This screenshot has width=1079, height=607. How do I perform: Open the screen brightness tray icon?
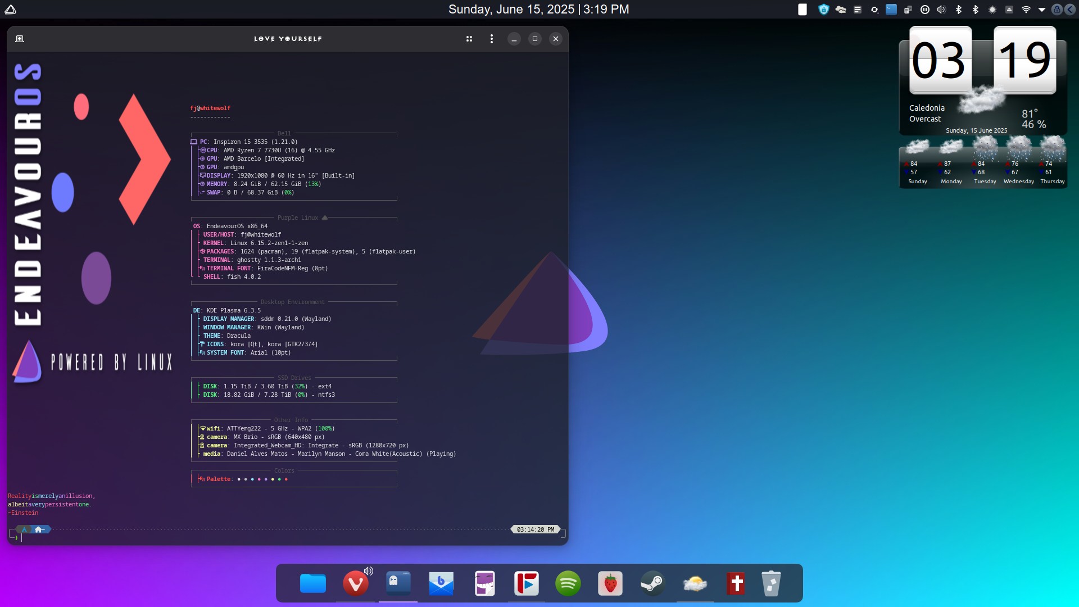pyautogui.click(x=992, y=10)
